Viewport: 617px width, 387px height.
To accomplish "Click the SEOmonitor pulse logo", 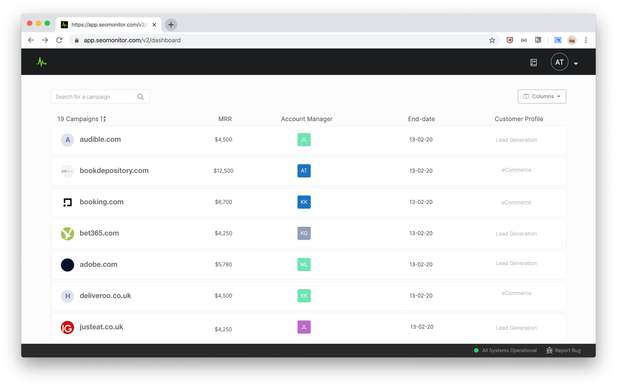I will coord(41,62).
